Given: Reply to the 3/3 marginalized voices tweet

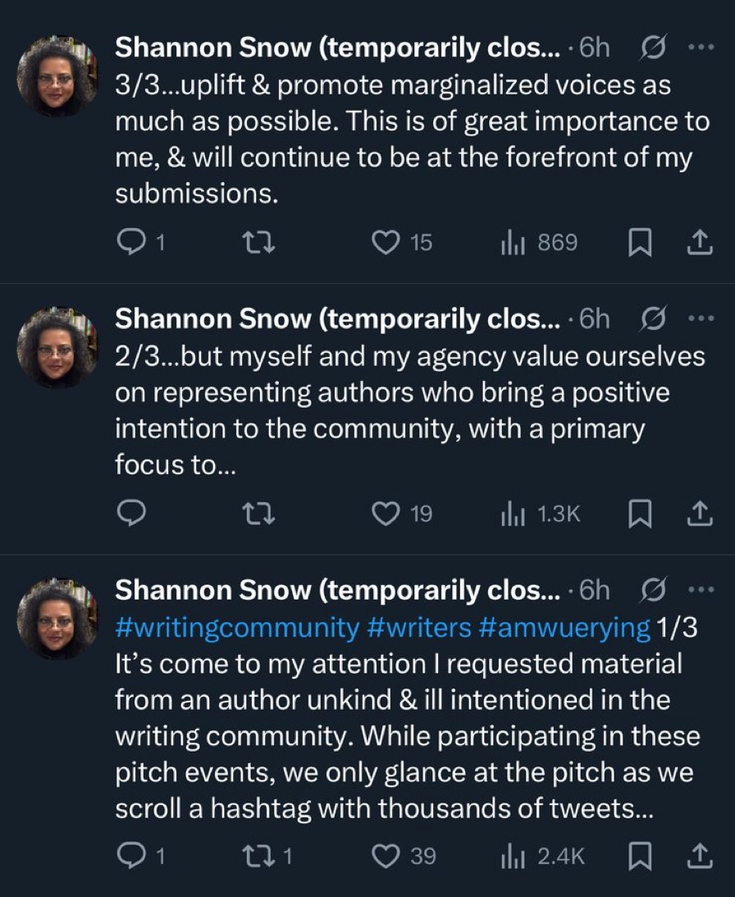Looking at the screenshot, I should 131,243.
